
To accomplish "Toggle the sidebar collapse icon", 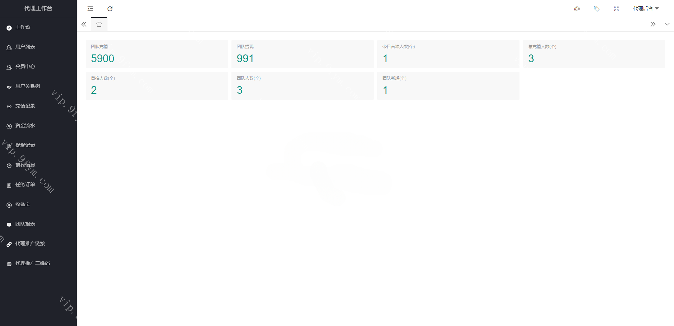I will tap(90, 9).
